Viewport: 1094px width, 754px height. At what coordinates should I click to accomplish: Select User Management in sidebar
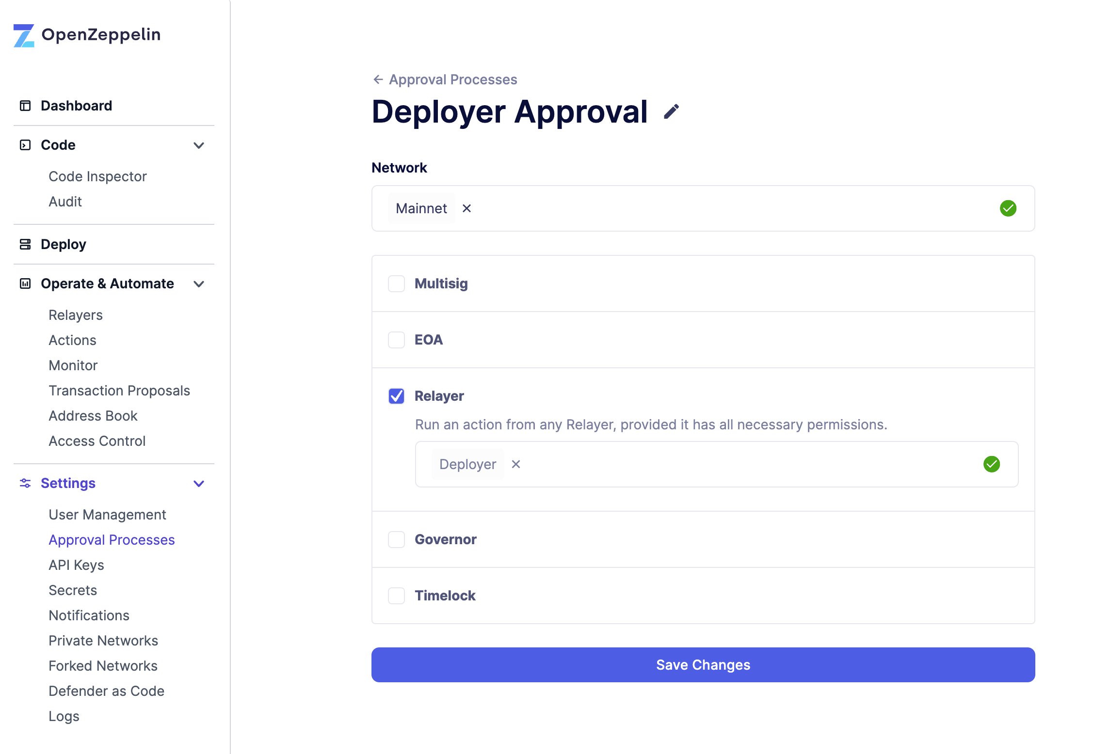point(107,514)
